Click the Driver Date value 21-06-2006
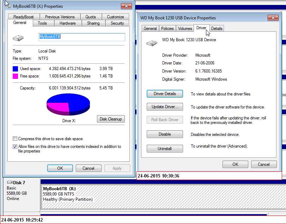The height and width of the screenshot is (224, 286). click(205, 63)
